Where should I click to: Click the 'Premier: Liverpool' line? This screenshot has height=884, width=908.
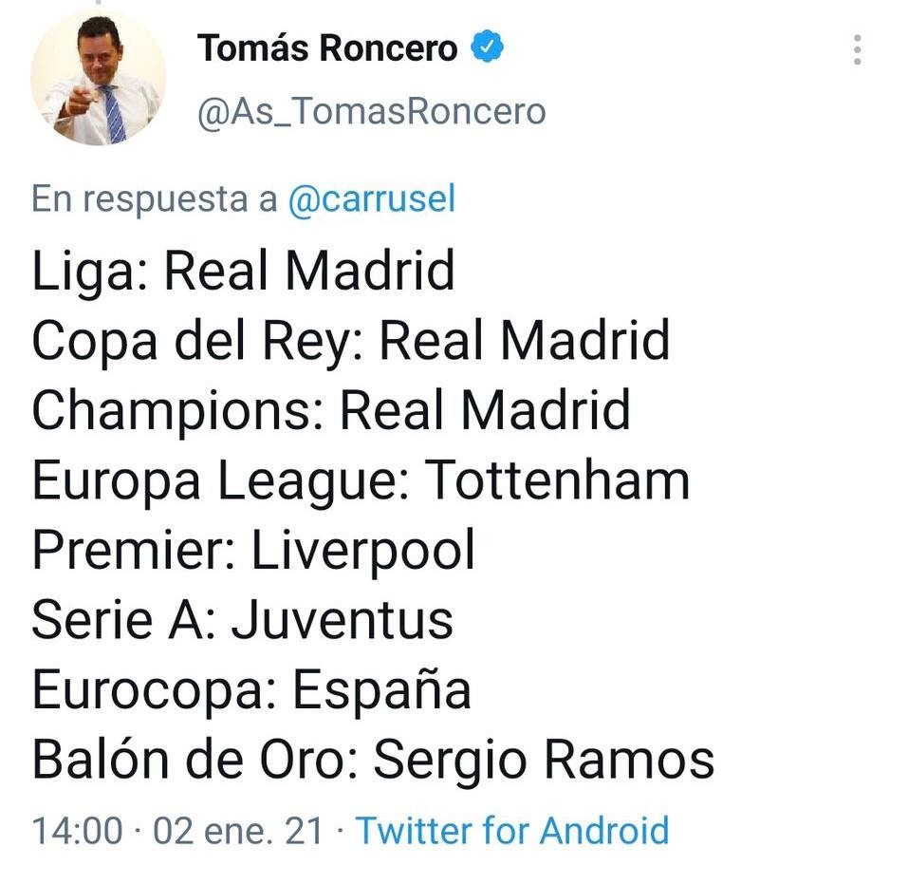[253, 551]
